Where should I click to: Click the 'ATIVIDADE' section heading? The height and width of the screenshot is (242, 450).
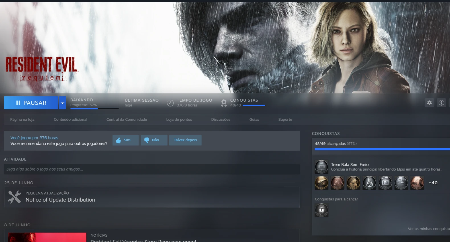click(x=15, y=159)
